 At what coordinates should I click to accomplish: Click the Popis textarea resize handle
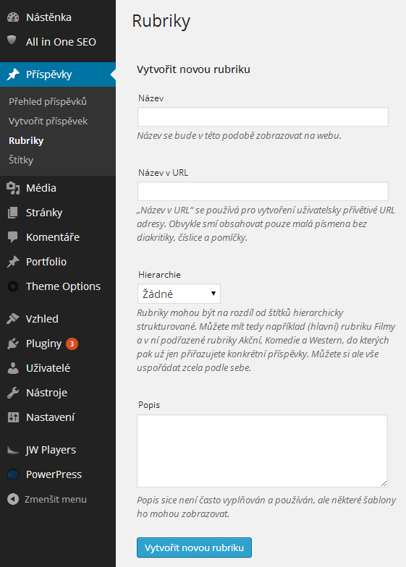tap(384, 483)
